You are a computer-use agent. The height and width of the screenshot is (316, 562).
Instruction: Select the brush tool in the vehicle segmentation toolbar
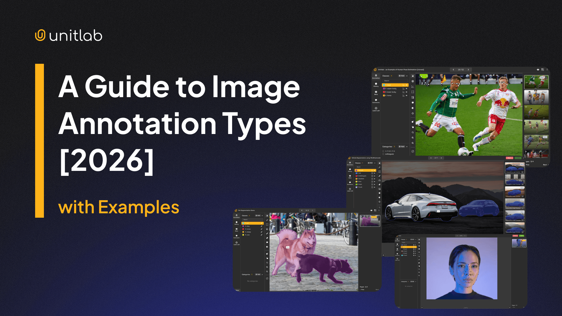click(379, 176)
